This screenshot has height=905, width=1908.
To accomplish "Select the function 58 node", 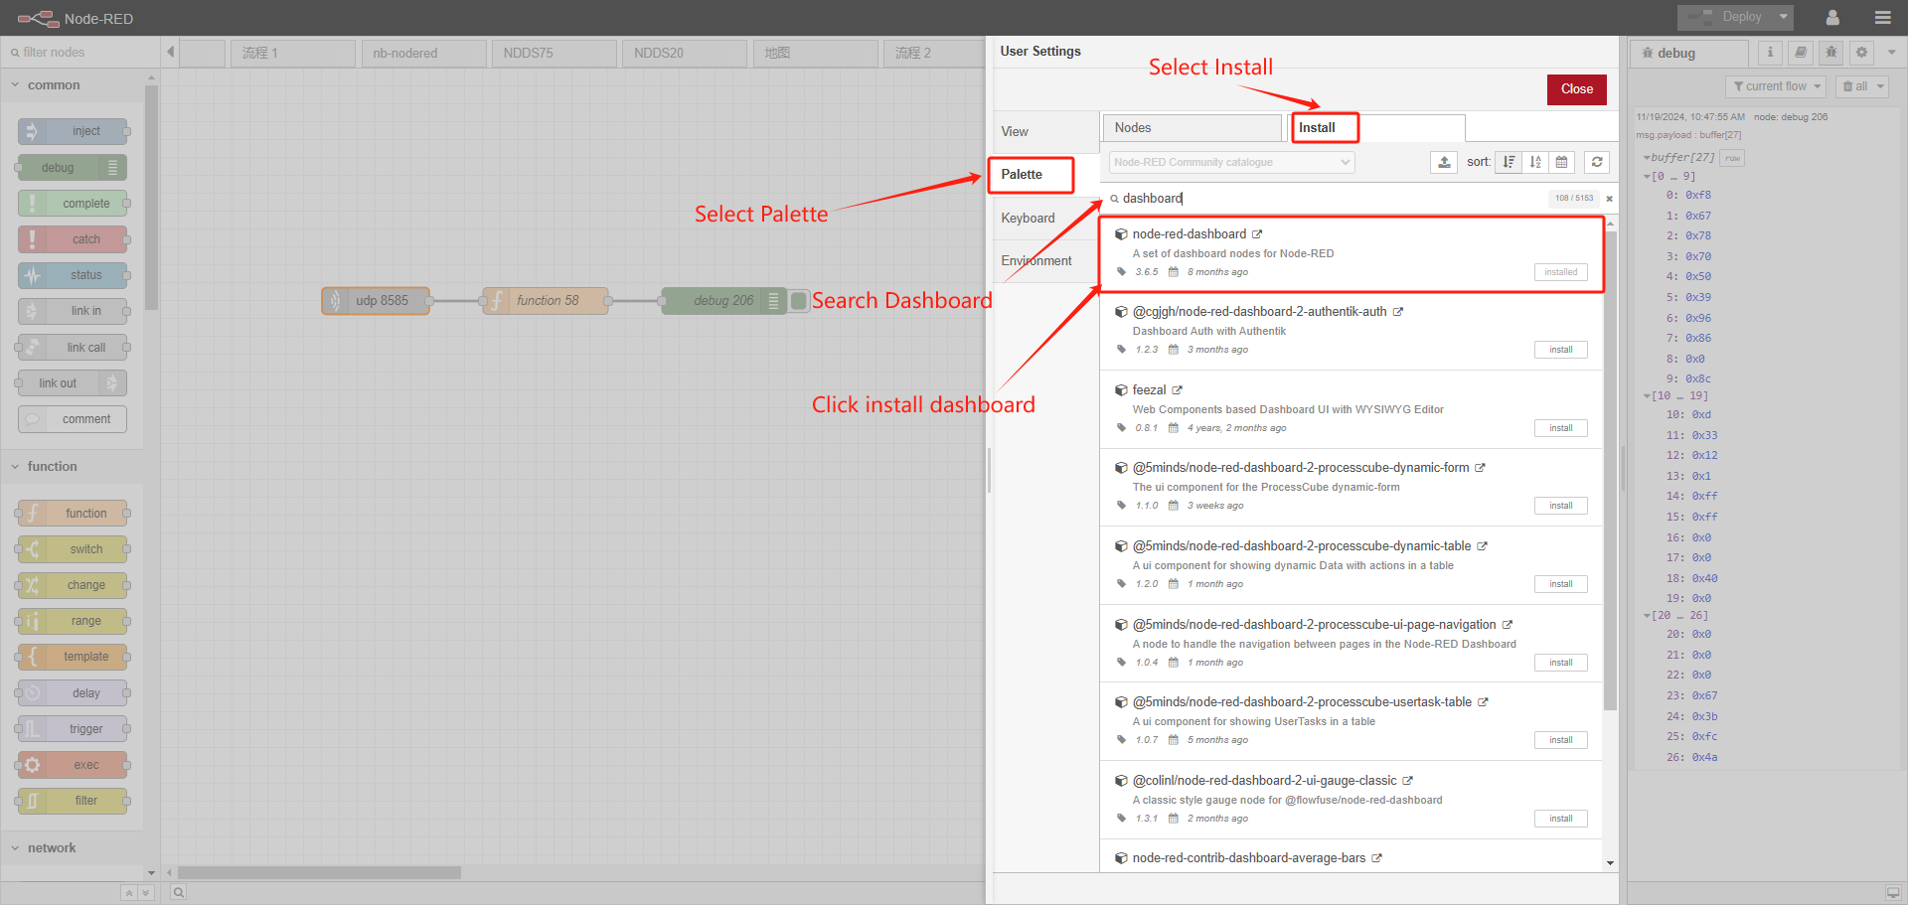I will point(546,301).
